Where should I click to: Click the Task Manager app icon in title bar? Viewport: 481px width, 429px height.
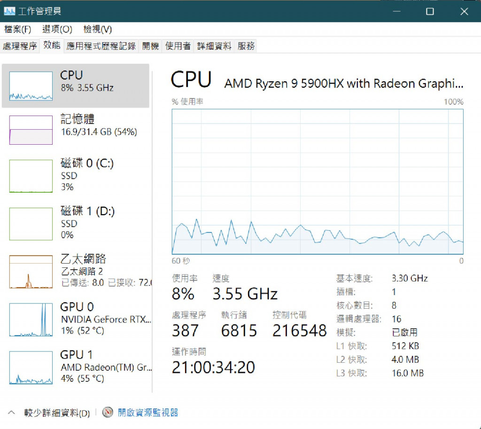[9, 11]
